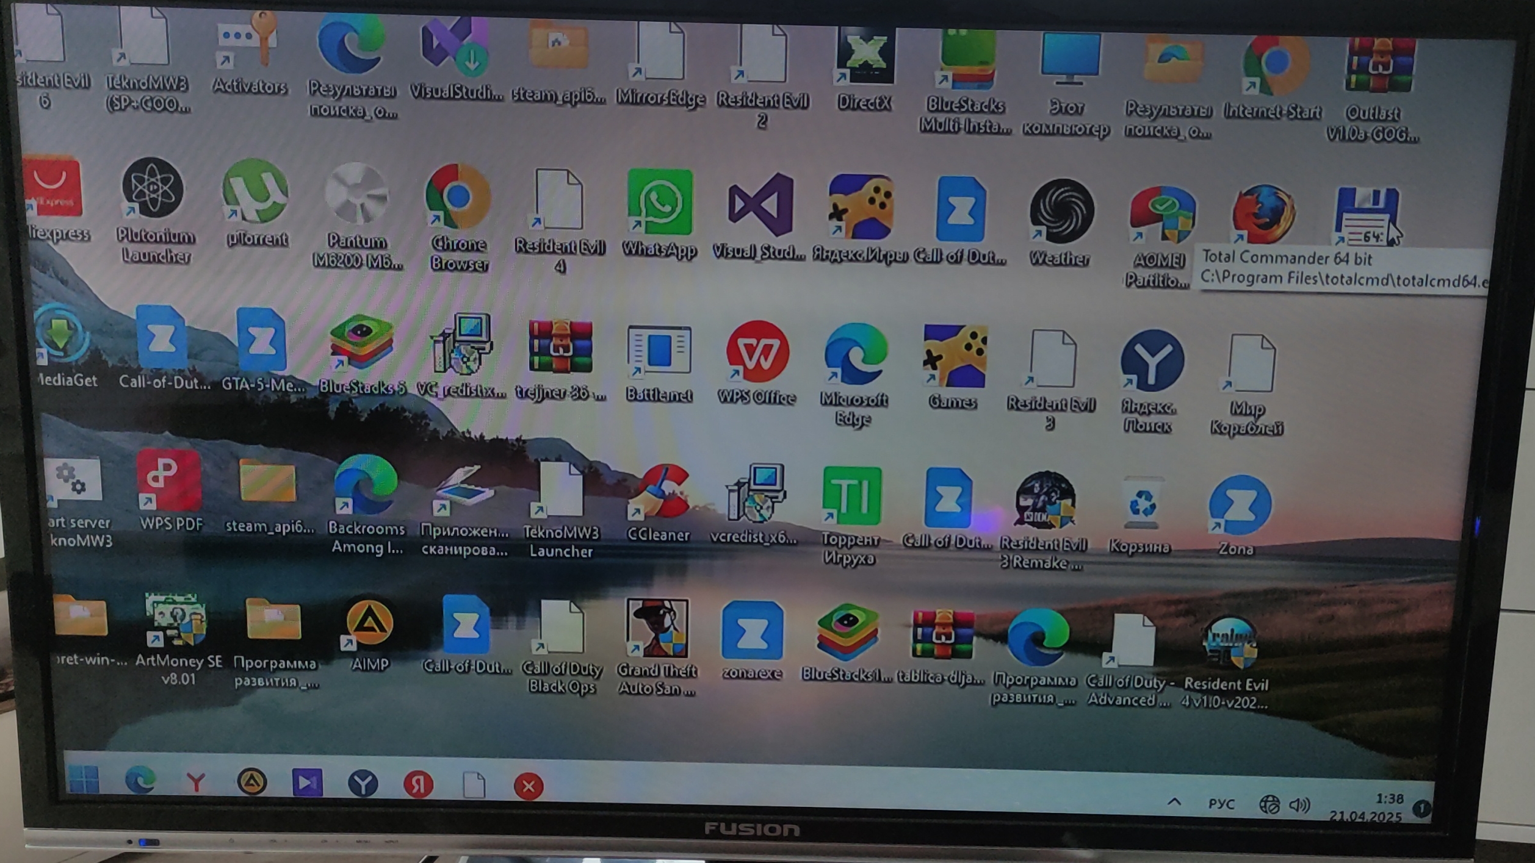Select the Battle.net shortcut
This screenshot has height=863, width=1535.
[x=660, y=351]
